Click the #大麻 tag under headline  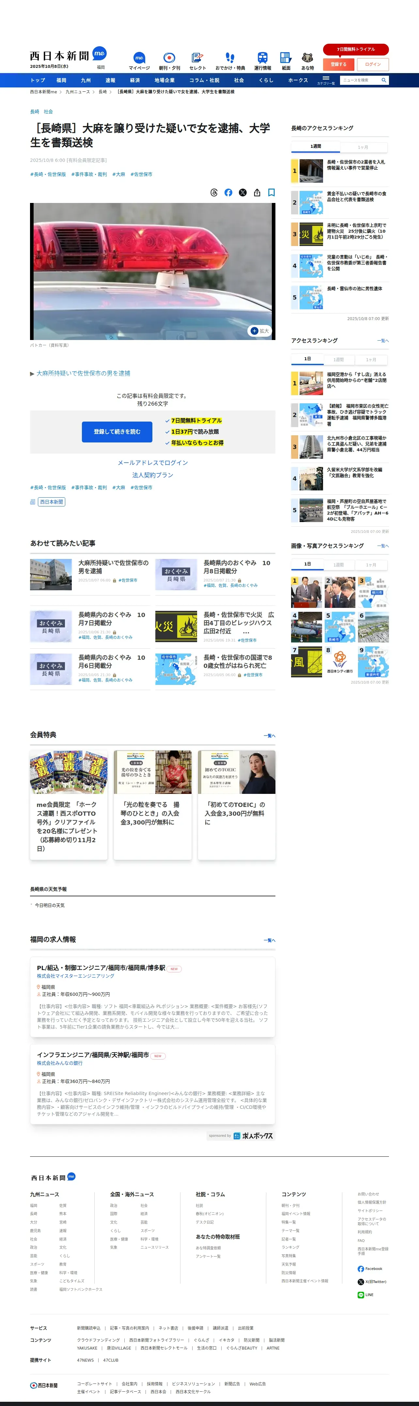118,175
